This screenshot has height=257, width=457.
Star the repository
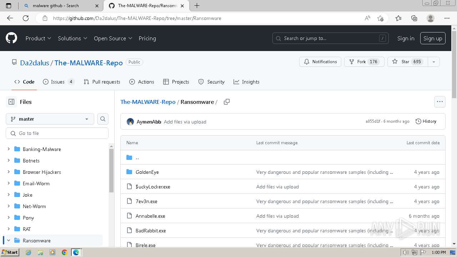[408, 62]
